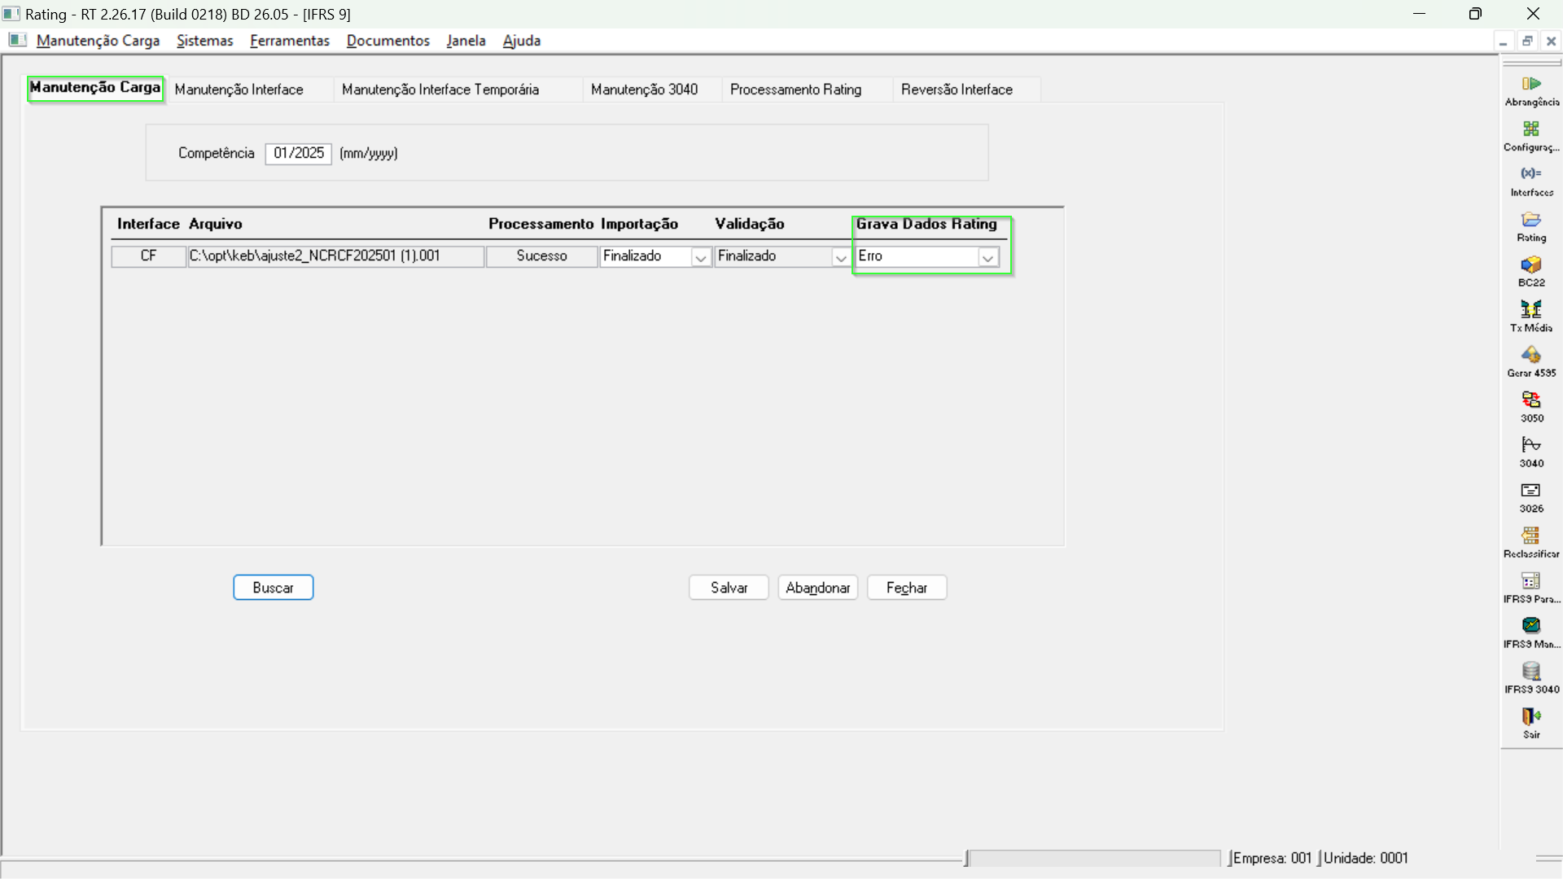Click the Salvar button
Screen dimensions: 1563x879
(x=729, y=588)
